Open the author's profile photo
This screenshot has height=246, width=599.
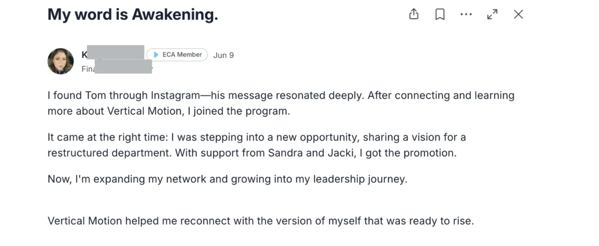coord(60,61)
